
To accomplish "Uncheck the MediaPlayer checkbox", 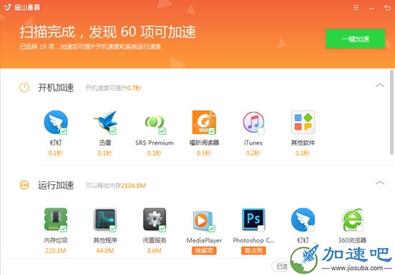I will tap(212, 228).
